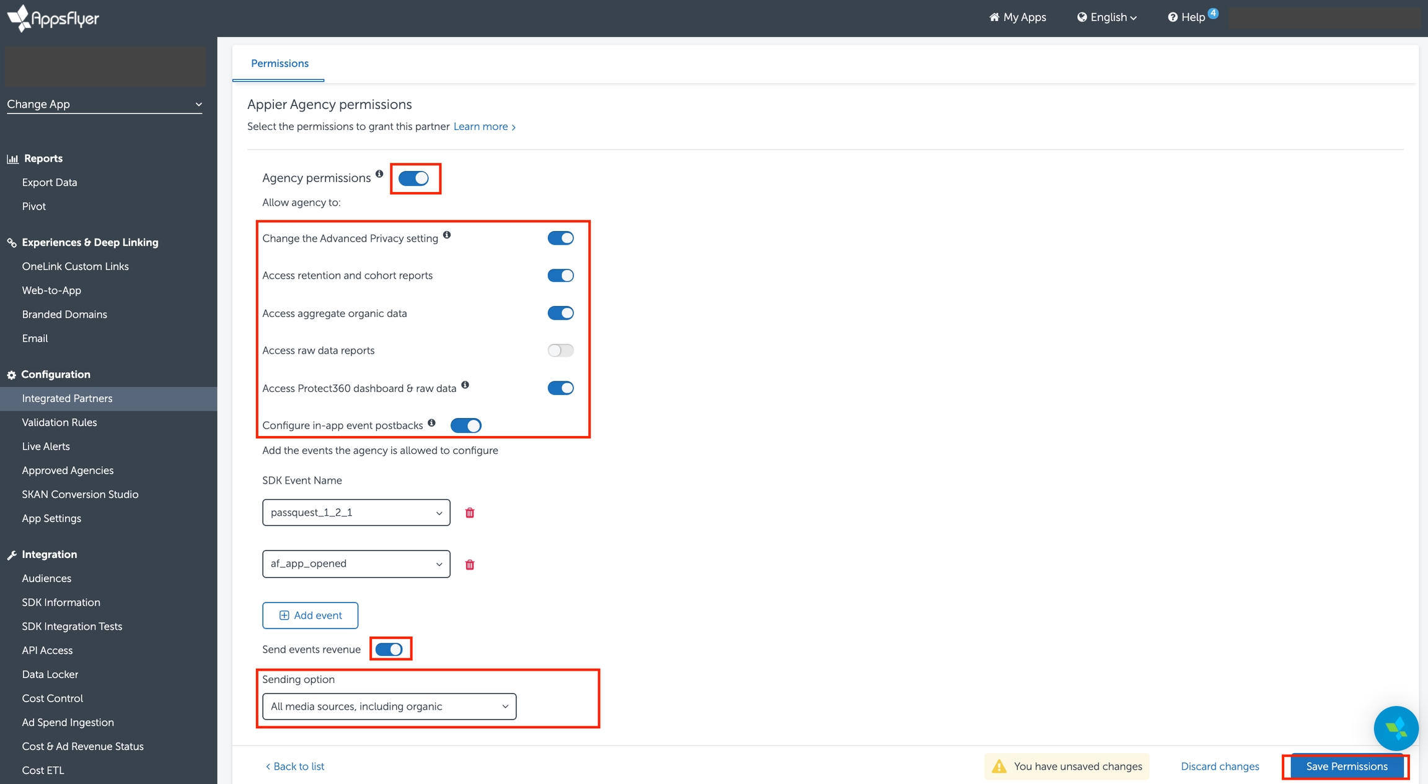This screenshot has height=784, width=1428.
Task: Click info icon beside Advanced Privacy setting
Action: tap(447, 235)
